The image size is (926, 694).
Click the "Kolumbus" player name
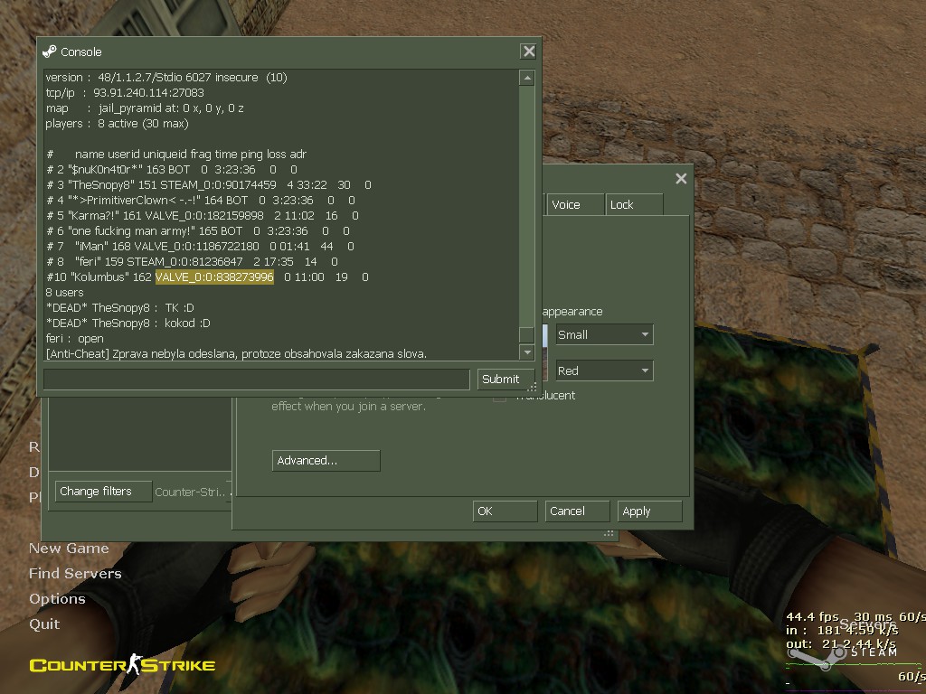pyautogui.click(x=98, y=277)
